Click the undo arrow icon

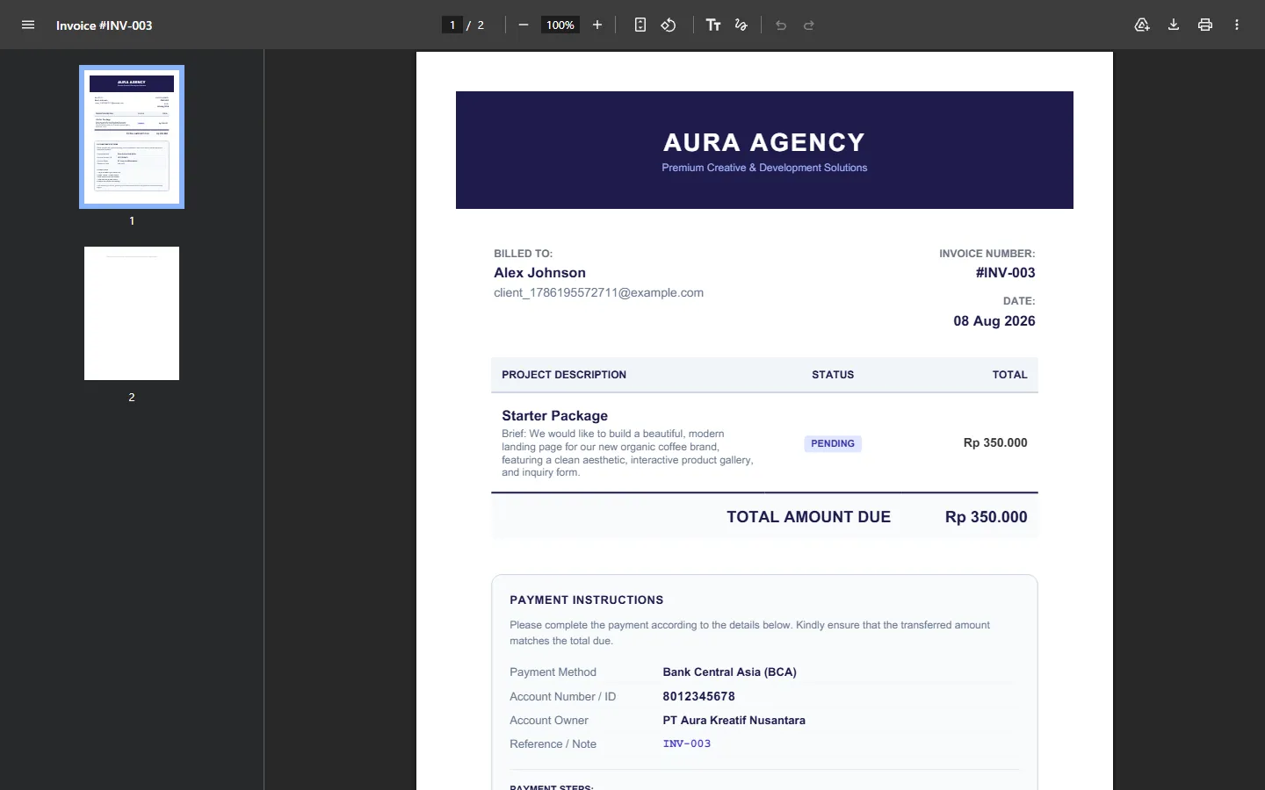pos(781,25)
